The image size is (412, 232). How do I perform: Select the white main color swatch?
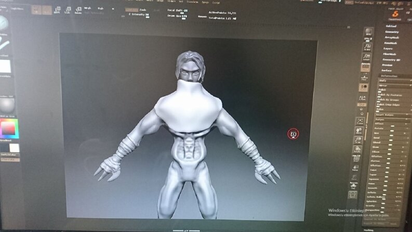pos(15,148)
